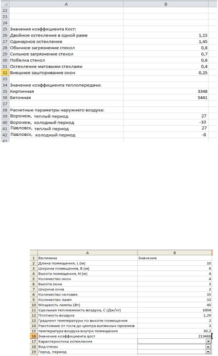218x356 pixels.
Task: Select column B header in lower sheet
Action: tap(175, 253)
